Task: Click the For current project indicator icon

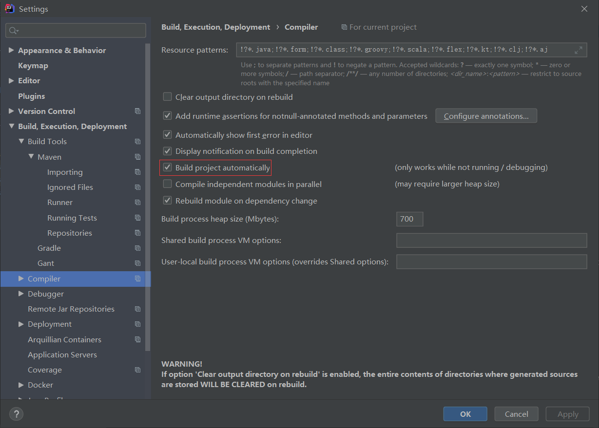Action: click(344, 27)
